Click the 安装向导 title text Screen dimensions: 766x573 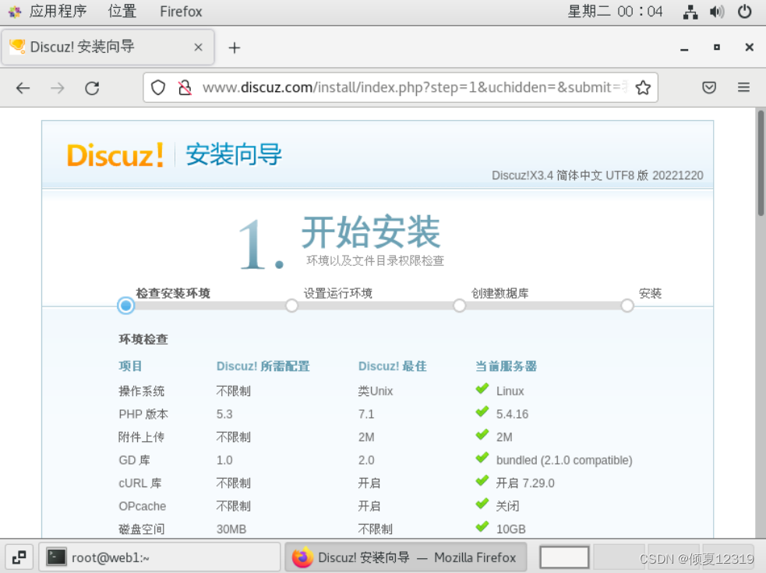234,154
